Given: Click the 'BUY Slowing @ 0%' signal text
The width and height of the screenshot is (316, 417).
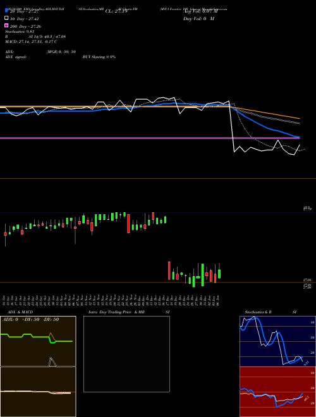Looking at the screenshot, I should (99, 57).
